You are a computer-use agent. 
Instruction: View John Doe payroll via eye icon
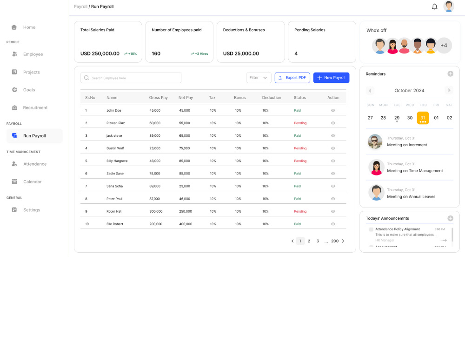pos(333,110)
